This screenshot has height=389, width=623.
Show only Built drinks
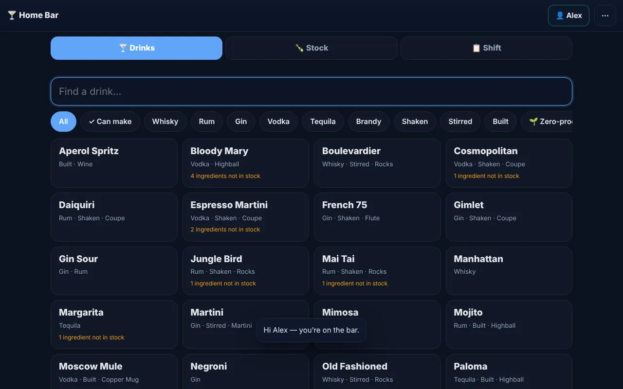500,122
